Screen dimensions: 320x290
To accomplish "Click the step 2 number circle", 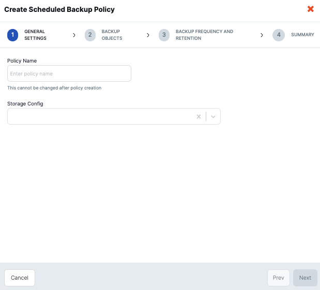I will coord(90,35).
